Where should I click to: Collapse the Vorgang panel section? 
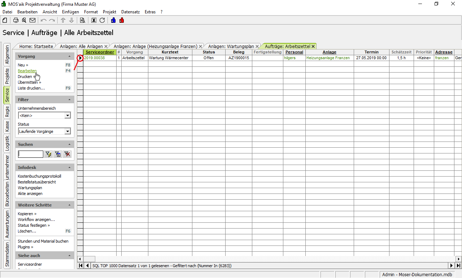pos(69,56)
